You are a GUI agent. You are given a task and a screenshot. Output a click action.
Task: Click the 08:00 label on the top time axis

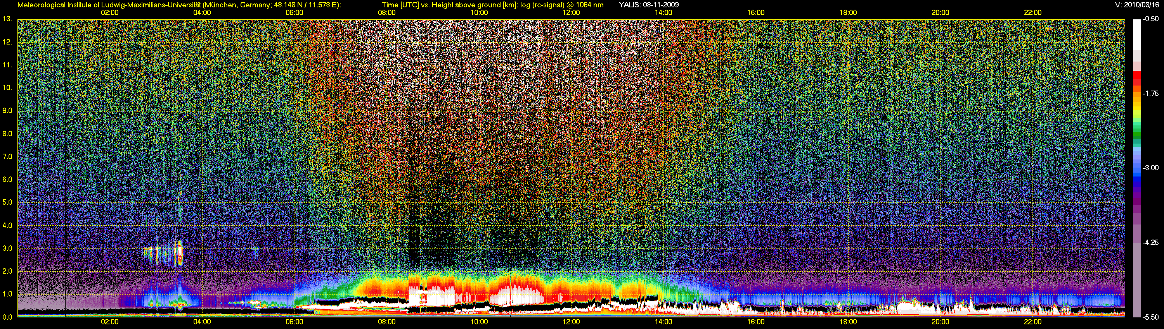coord(386,13)
